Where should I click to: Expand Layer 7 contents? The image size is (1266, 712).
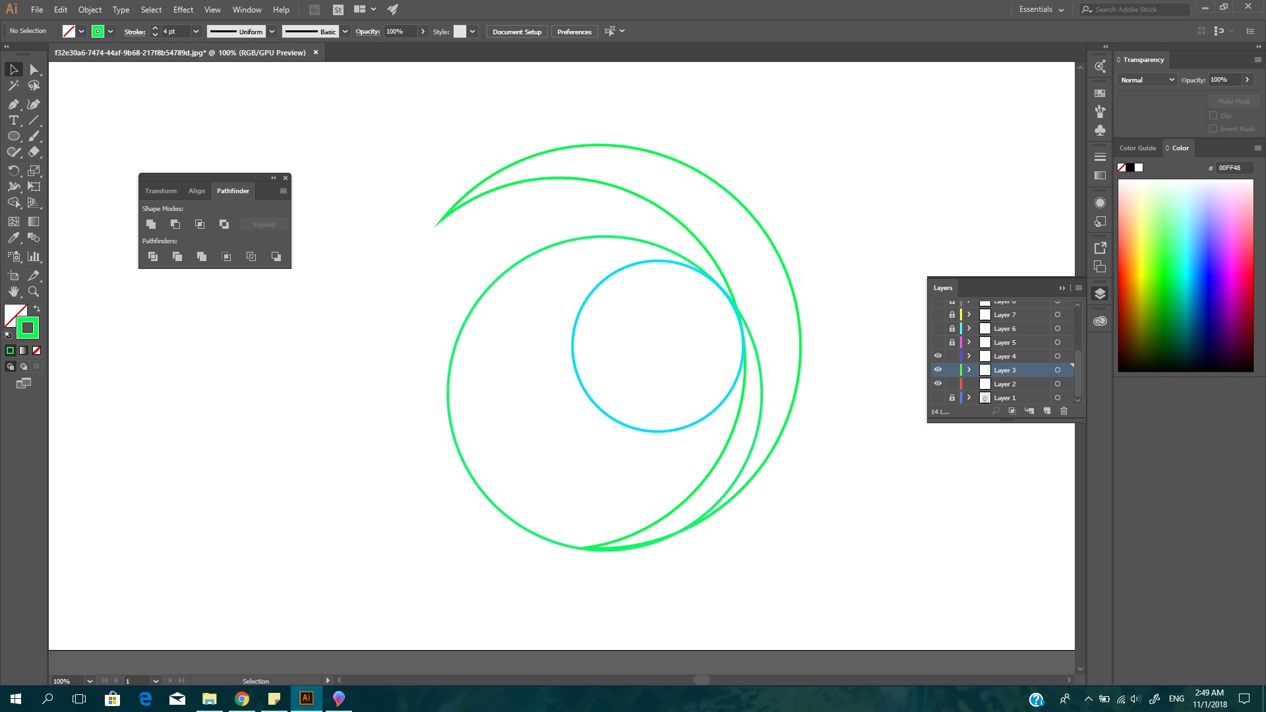coord(969,314)
